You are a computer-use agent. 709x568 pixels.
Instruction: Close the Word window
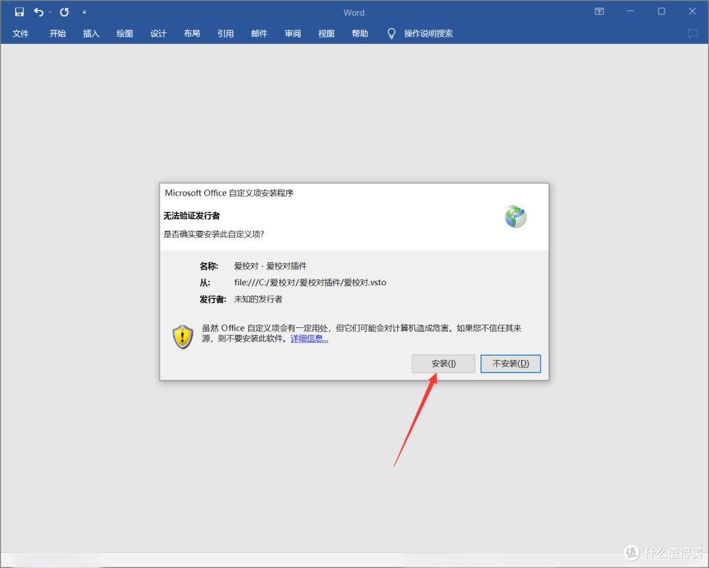pyautogui.click(x=693, y=11)
